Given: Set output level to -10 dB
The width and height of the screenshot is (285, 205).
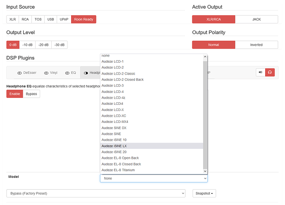Looking at the screenshot, I should pyautogui.click(x=27, y=45).
